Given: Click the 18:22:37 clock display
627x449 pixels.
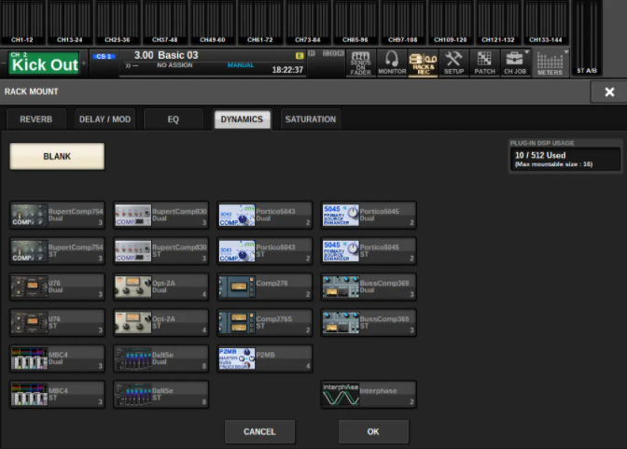Looking at the screenshot, I should pyautogui.click(x=287, y=70).
